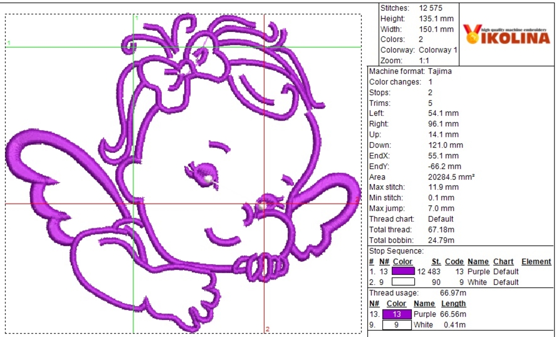Click the Stops label
Screen dimensions: 556x337
click(x=380, y=92)
